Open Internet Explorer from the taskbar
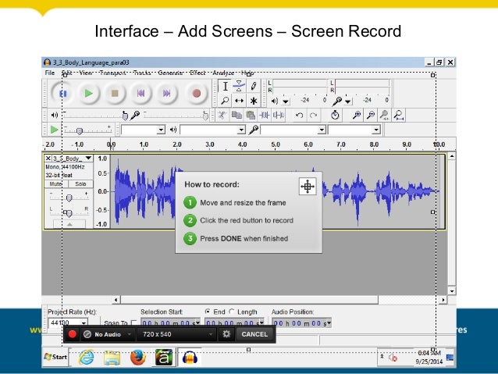 [x=86, y=358]
